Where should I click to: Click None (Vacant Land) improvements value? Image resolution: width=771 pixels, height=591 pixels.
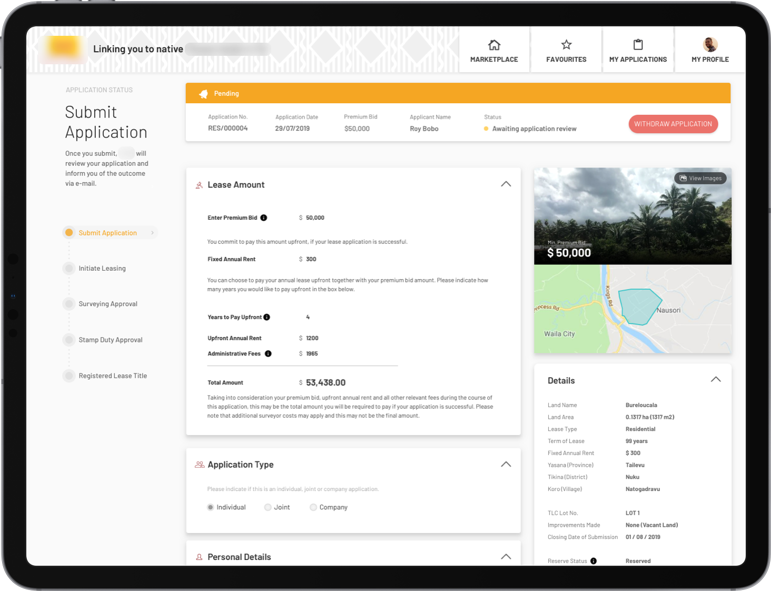tap(651, 525)
